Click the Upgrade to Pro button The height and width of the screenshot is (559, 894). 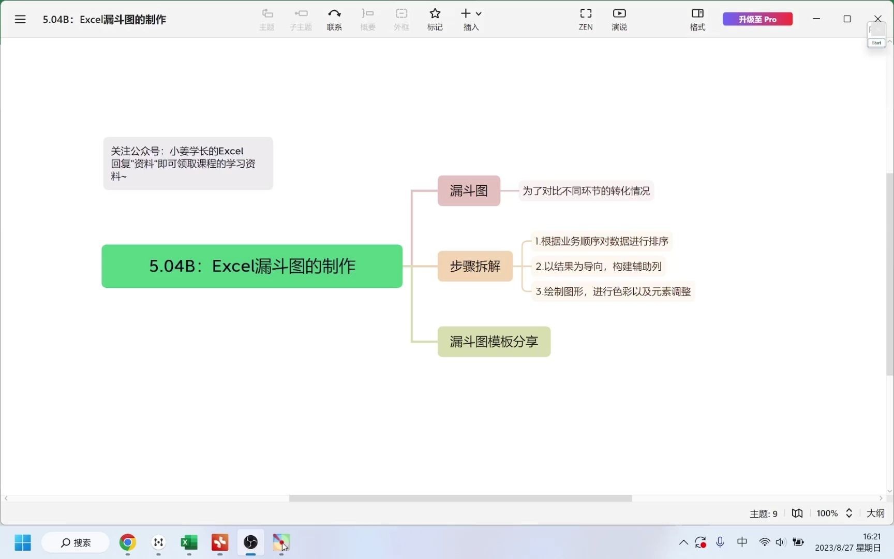pos(757,19)
